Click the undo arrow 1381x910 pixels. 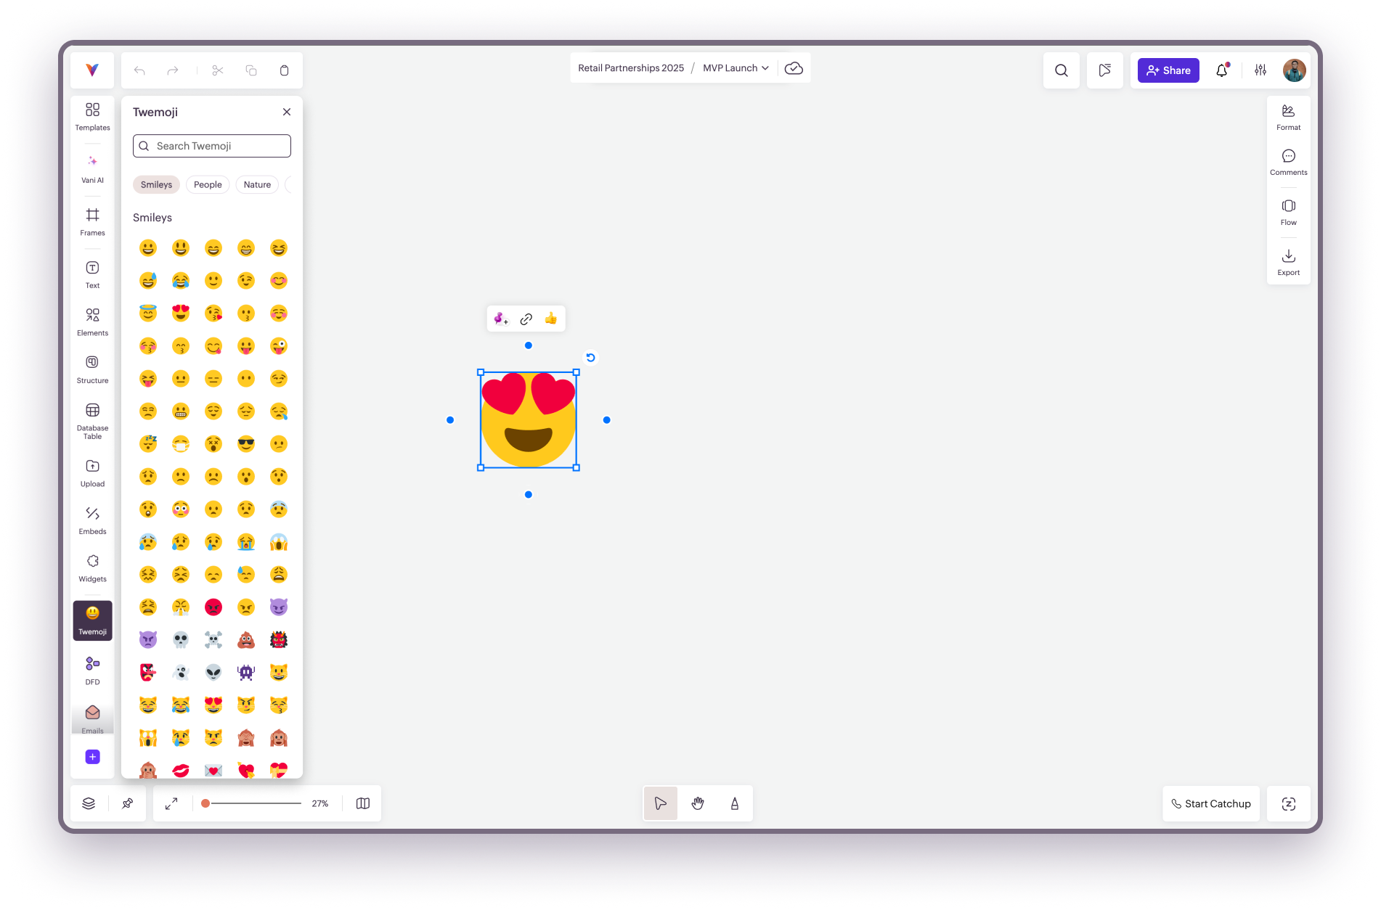pos(139,70)
